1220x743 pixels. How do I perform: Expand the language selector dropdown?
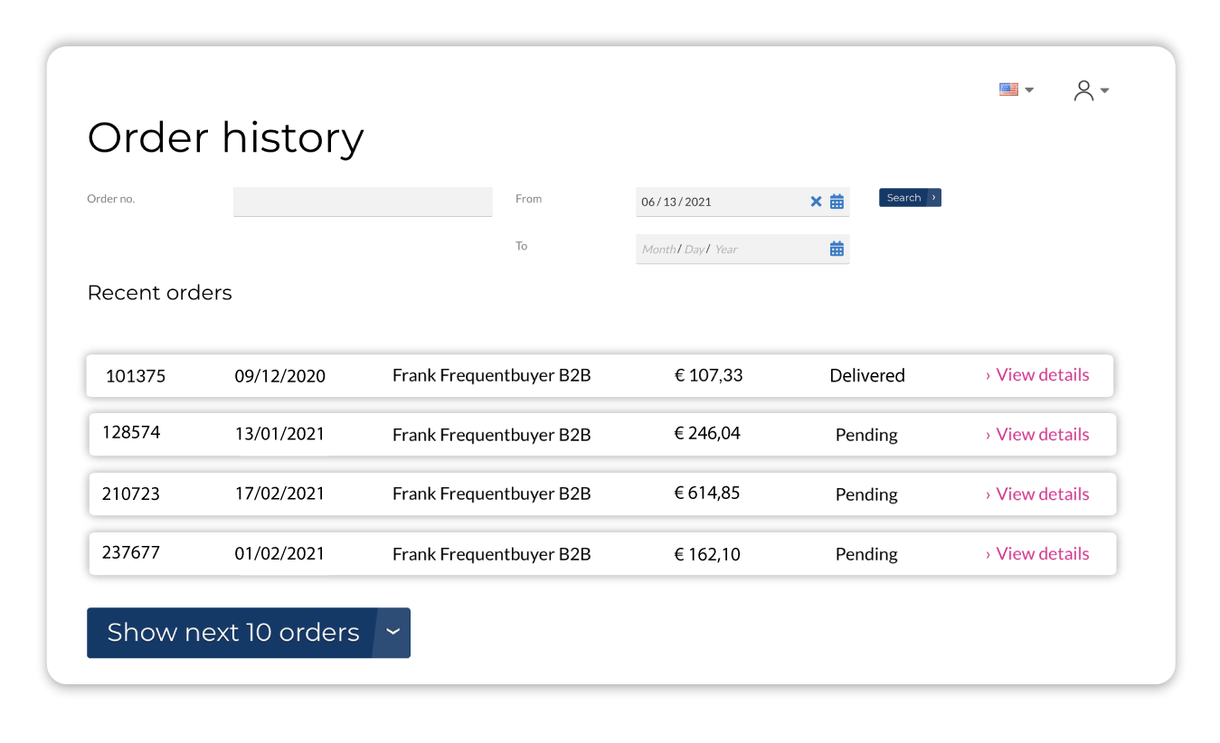point(1029,89)
